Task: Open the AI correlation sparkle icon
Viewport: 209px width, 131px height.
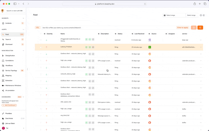Action: tap(3, 90)
